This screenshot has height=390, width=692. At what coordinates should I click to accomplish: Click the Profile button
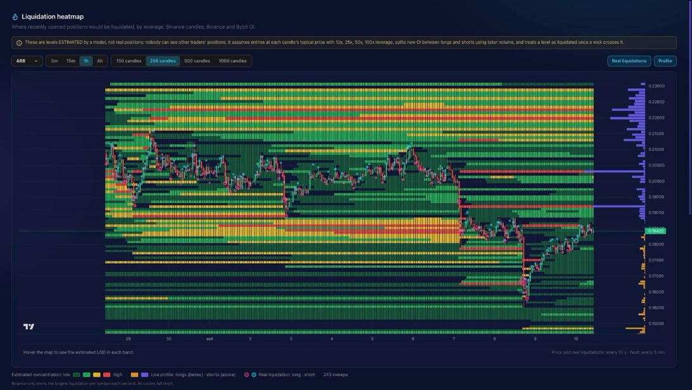click(x=665, y=61)
